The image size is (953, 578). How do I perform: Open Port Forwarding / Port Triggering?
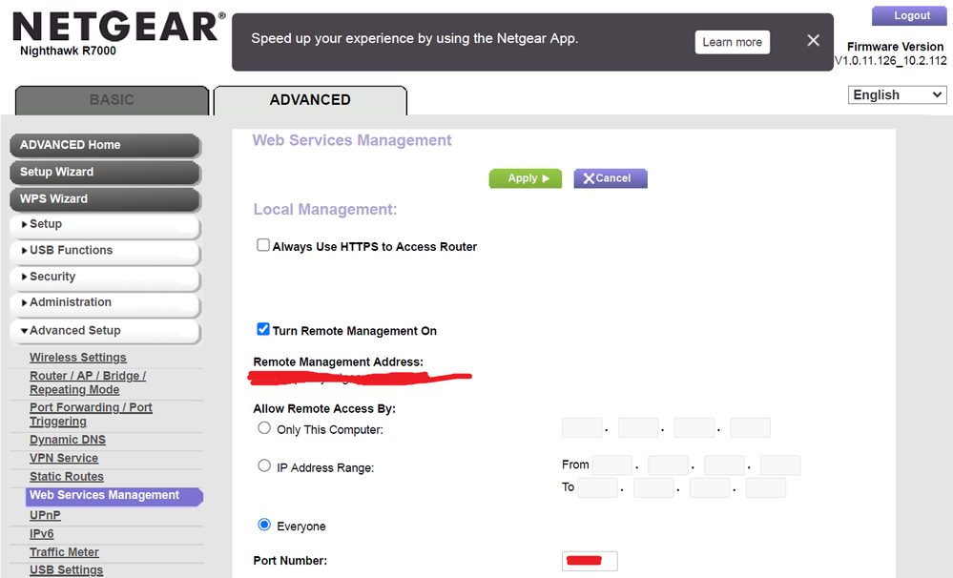coord(91,415)
